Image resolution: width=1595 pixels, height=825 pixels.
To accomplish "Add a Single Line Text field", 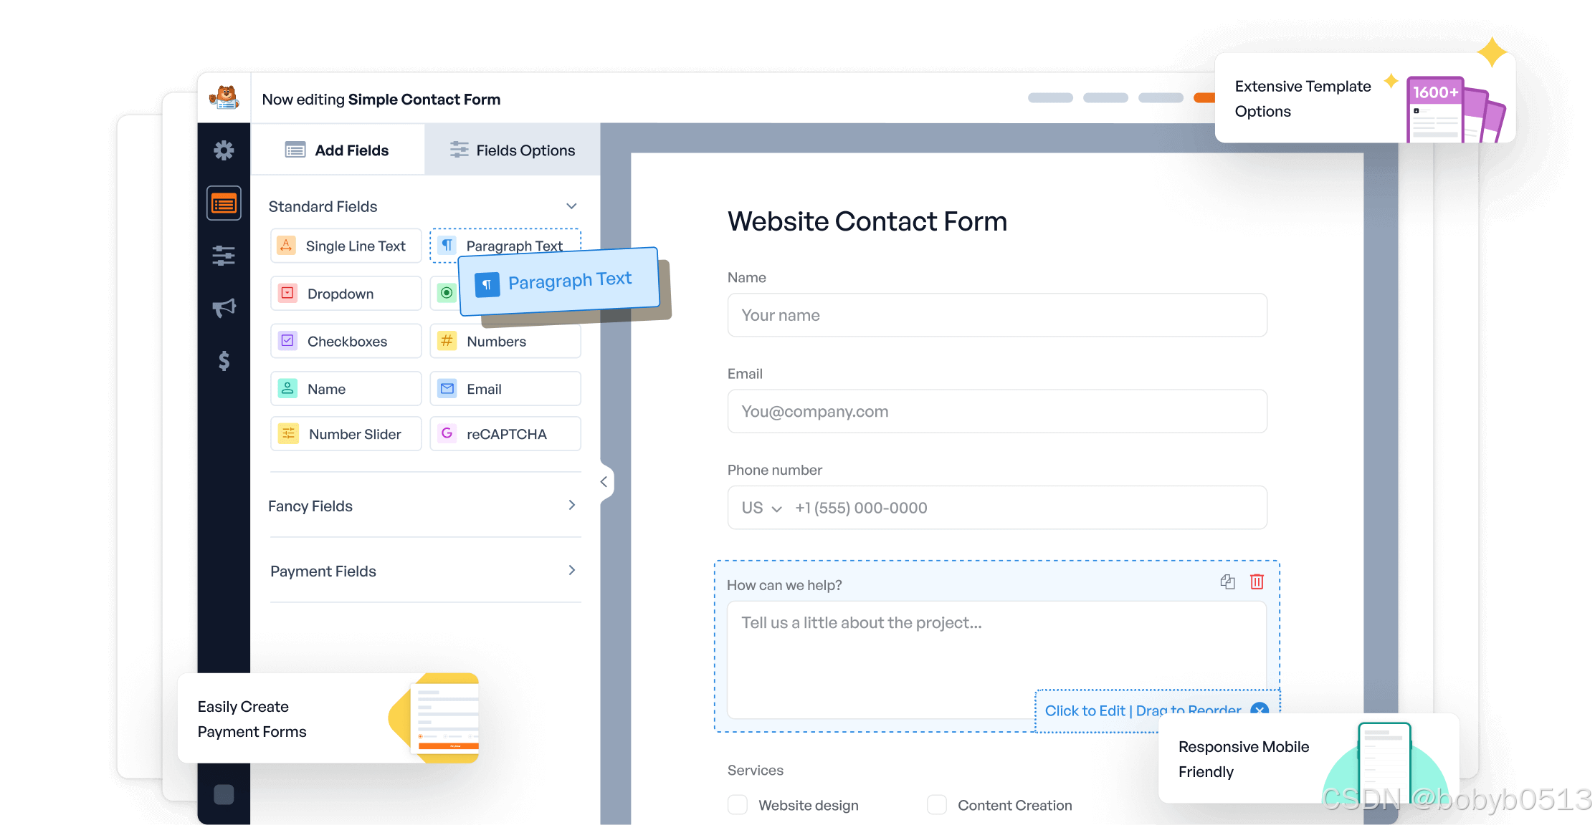I will [x=346, y=246].
